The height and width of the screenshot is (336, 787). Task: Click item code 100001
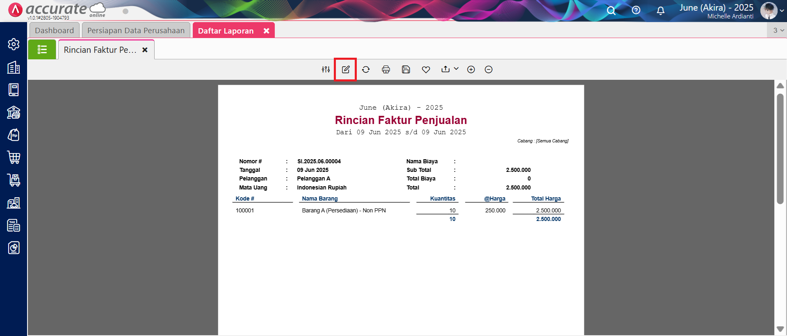click(x=245, y=210)
